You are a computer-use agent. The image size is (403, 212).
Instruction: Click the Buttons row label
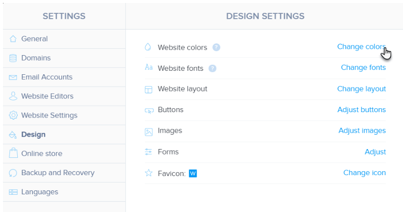170,110
